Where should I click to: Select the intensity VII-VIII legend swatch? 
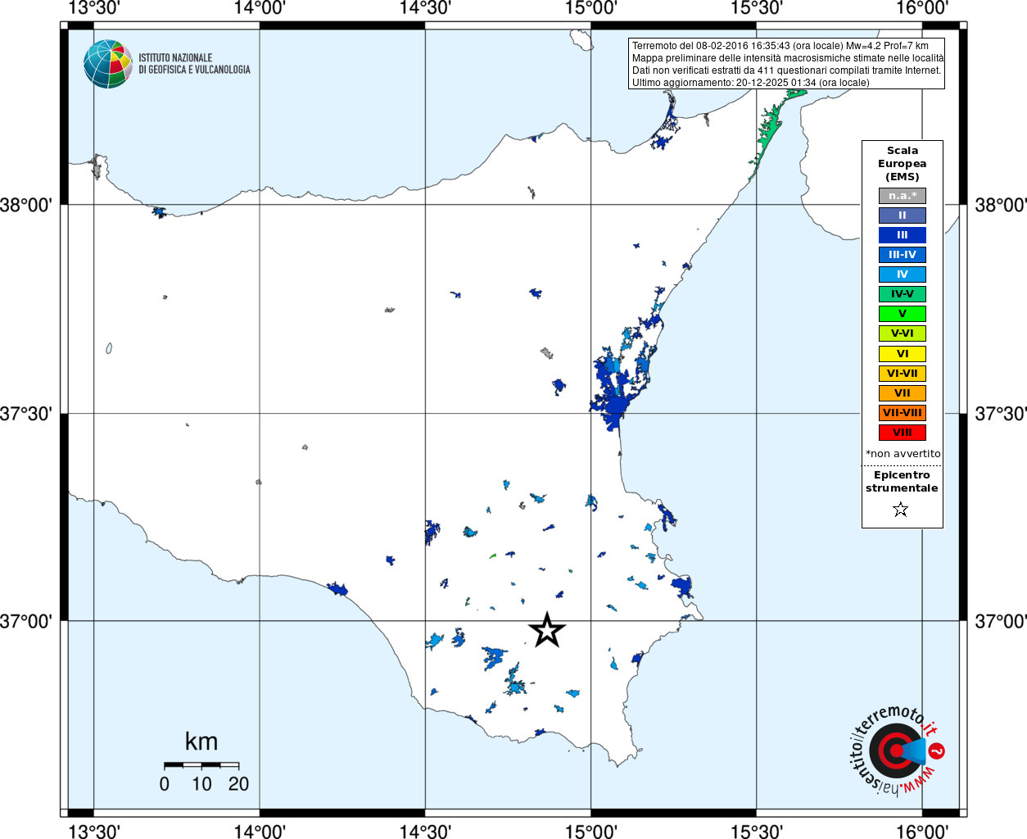pyautogui.click(x=903, y=413)
